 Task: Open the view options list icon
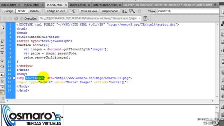coord(146,19)
